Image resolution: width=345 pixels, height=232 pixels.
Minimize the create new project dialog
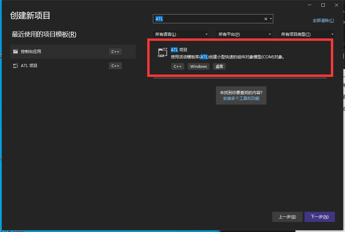pos(310,5)
